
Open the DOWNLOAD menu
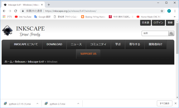pos(54,44)
